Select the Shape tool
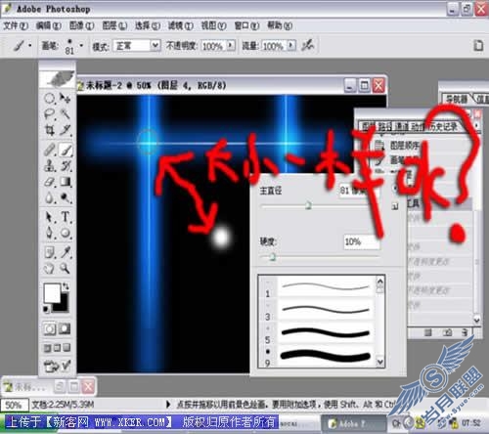Image resolution: width=489 pixels, height=434 pixels. coord(66,233)
